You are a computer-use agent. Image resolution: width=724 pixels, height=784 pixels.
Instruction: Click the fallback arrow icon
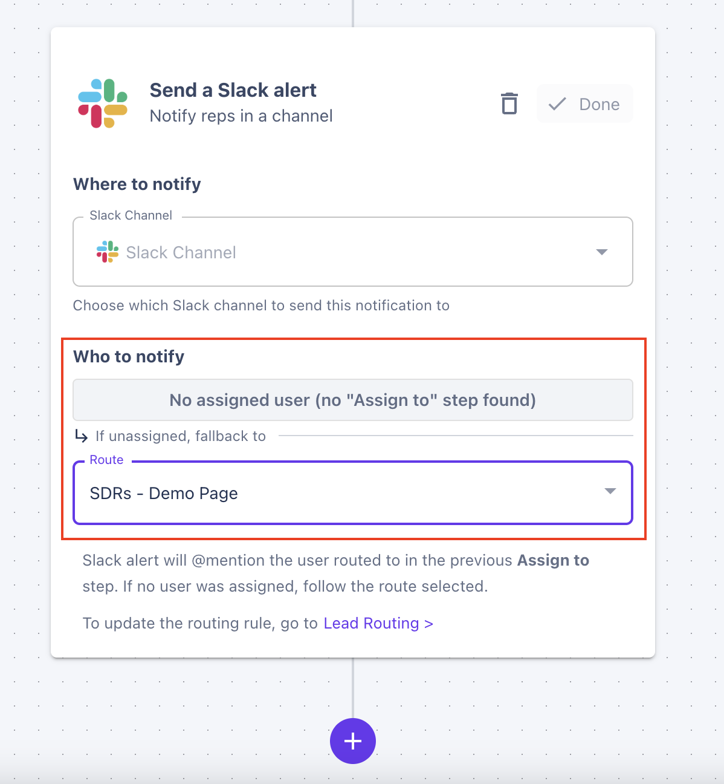[x=81, y=436]
